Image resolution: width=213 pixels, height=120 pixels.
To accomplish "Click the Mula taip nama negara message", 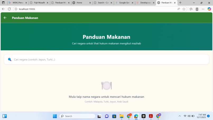I will (x=106, y=97).
